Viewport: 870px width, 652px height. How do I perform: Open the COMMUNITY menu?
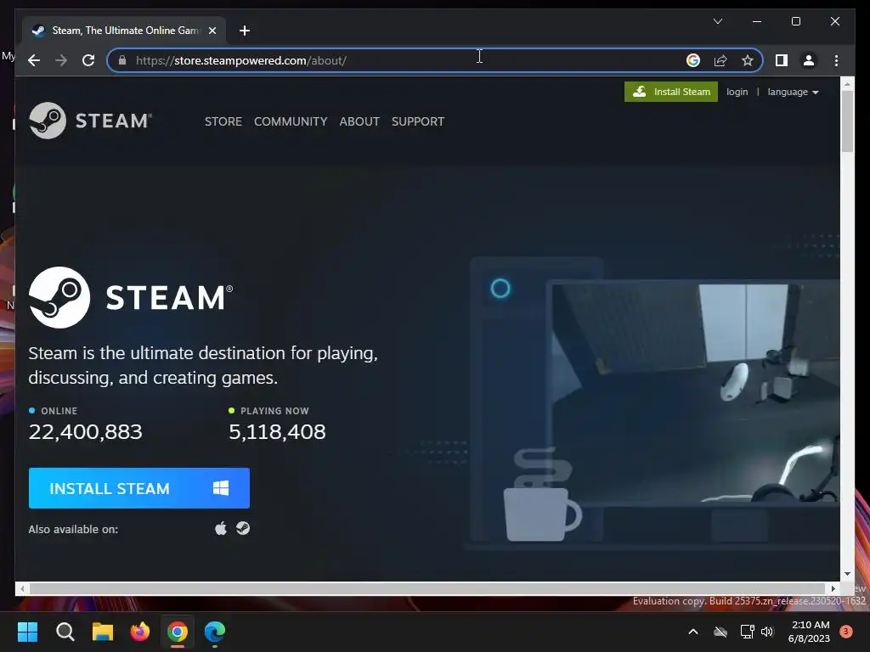(291, 121)
